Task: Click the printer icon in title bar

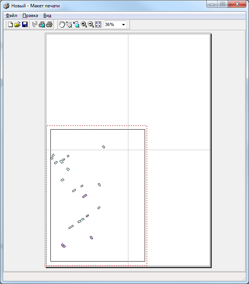Action: 6,6
